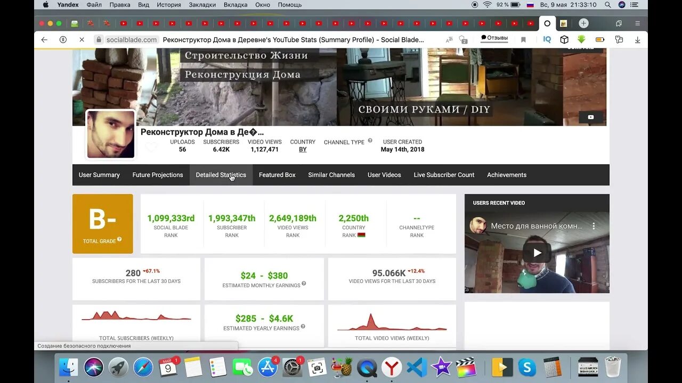Viewport: 682px width, 383px height.
Task: Open the page translate icon in address bar
Action: tap(449, 40)
